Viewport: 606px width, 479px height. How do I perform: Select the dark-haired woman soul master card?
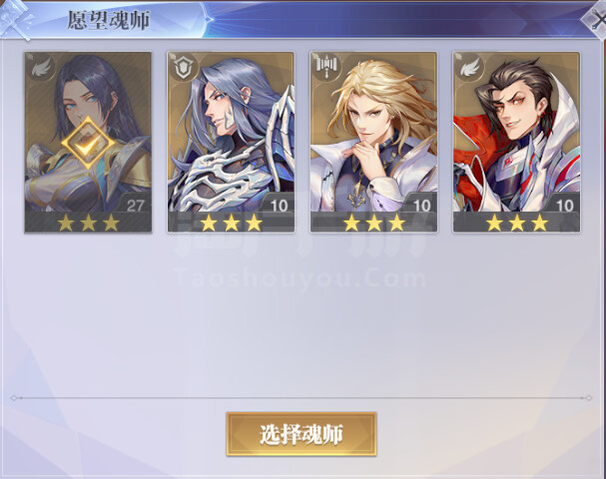[x=88, y=142]
